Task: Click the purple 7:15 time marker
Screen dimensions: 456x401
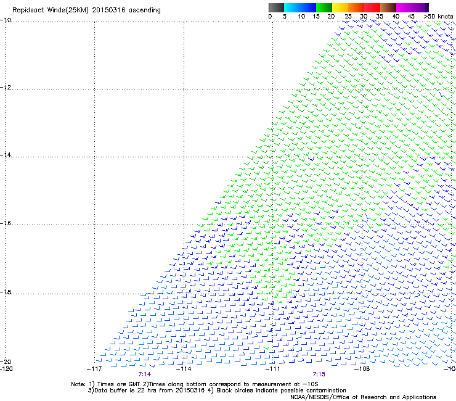Action: [319, 374]
